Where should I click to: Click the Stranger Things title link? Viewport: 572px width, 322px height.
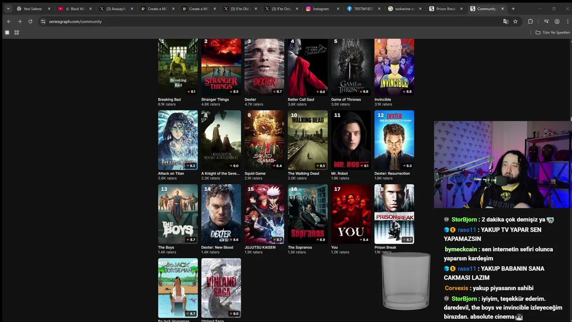coord(215,100)
